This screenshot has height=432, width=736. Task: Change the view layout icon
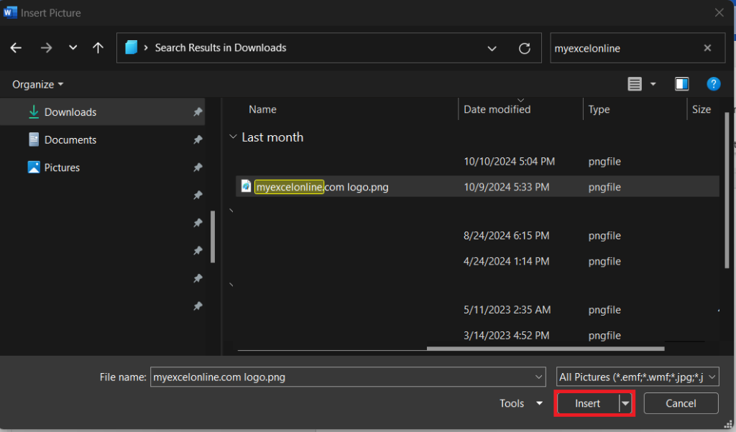click(635, 84)
